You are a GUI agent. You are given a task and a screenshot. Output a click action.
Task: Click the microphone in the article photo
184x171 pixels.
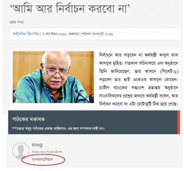(x=83, y=96)
